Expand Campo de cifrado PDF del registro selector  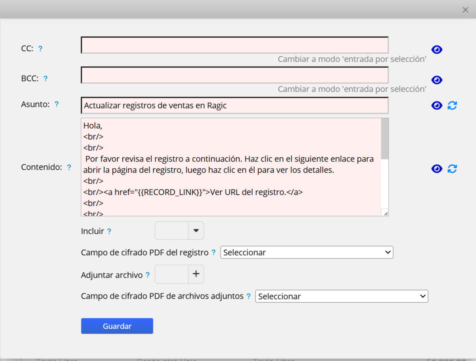307,252
